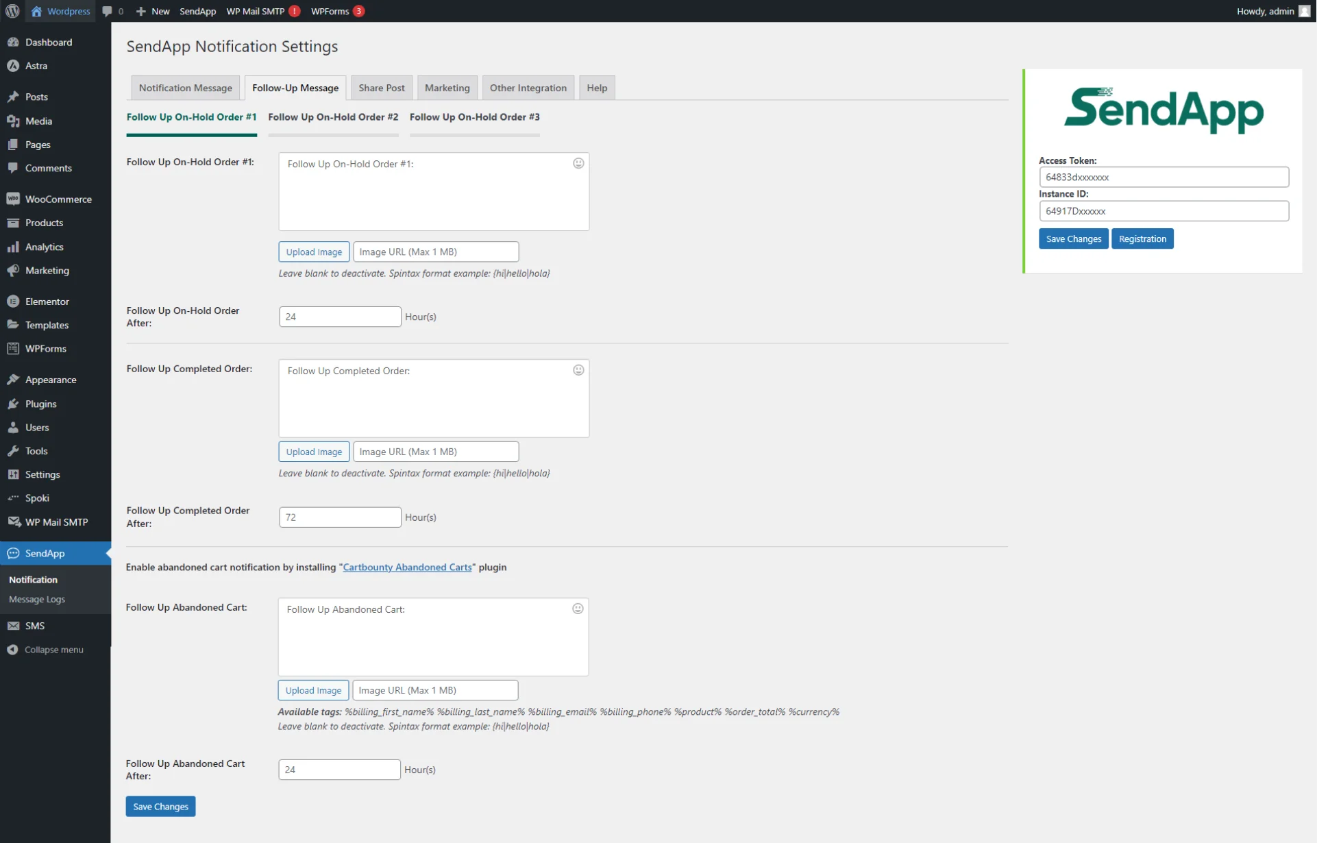Open WPForms from the sidebar
This screenshot has width=1317, height=843.
[x=46, y=348]
